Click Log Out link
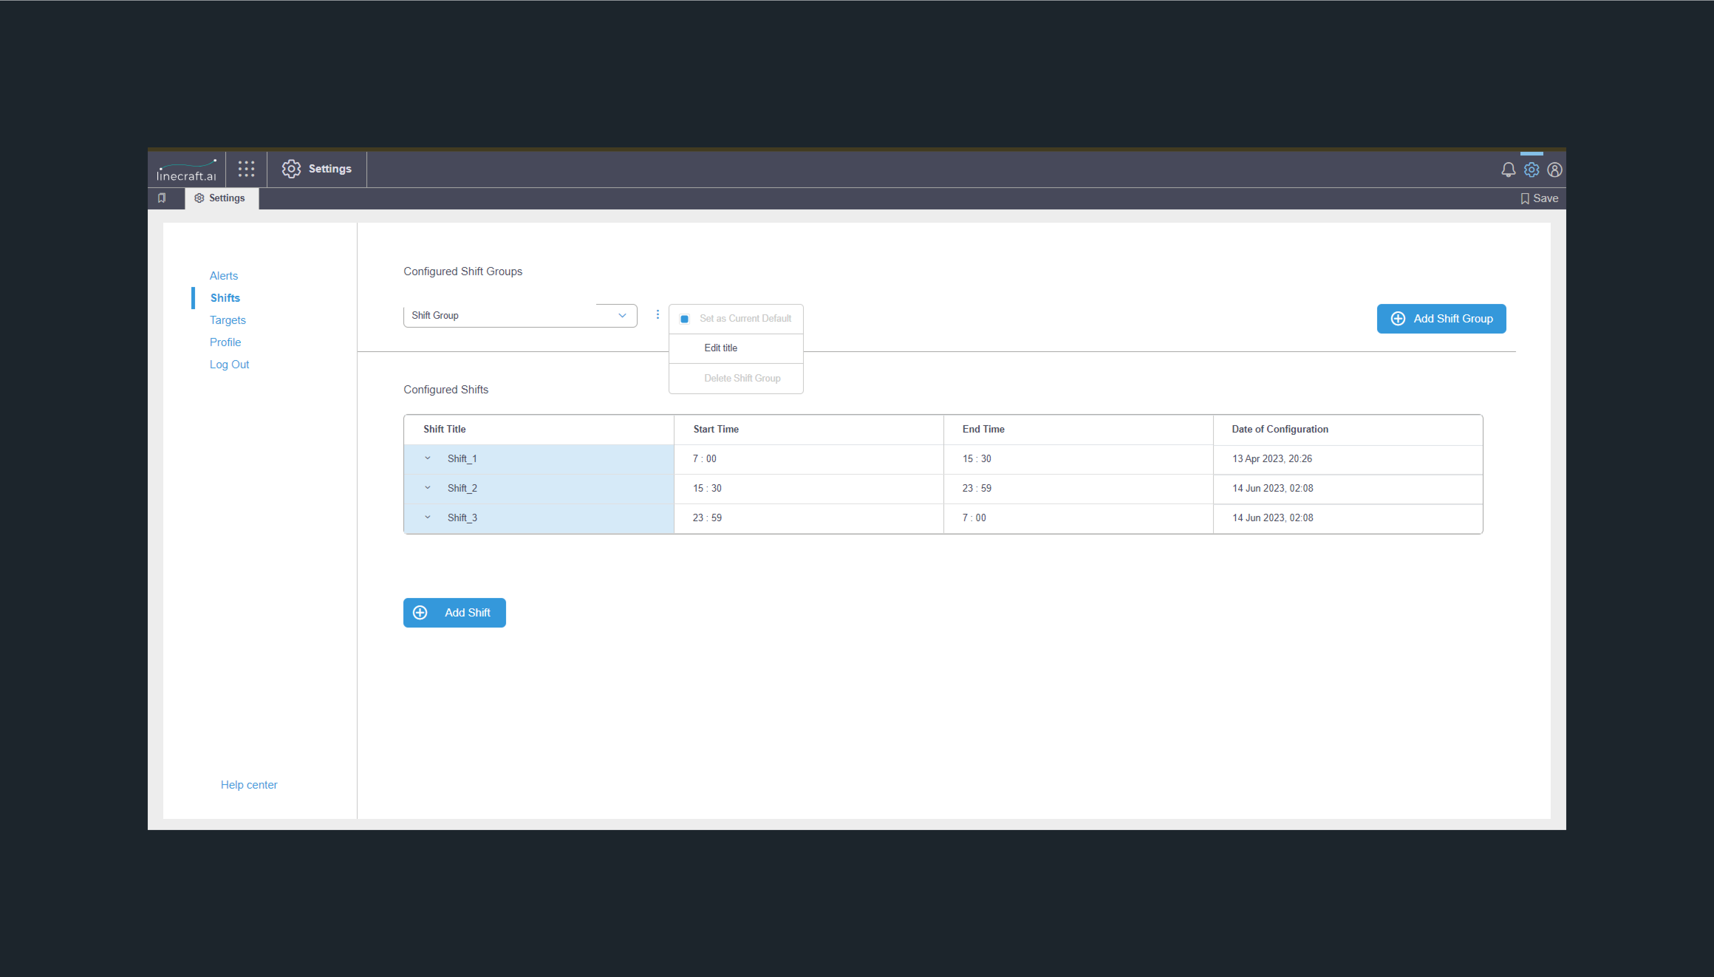The height and width of the screenshot is (977, 1714). click(229, 364)
